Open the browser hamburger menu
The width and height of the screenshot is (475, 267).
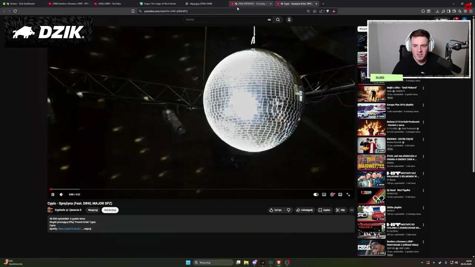(471, 11)
